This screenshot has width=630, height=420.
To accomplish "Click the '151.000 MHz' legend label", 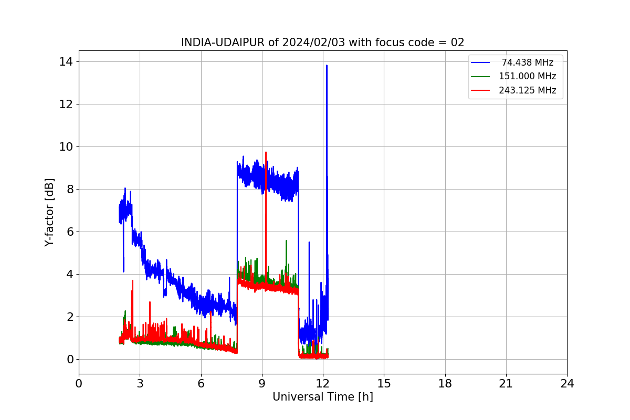I will point(528,76).
